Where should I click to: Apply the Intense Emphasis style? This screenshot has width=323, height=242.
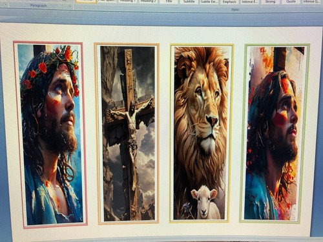[250, 2]
